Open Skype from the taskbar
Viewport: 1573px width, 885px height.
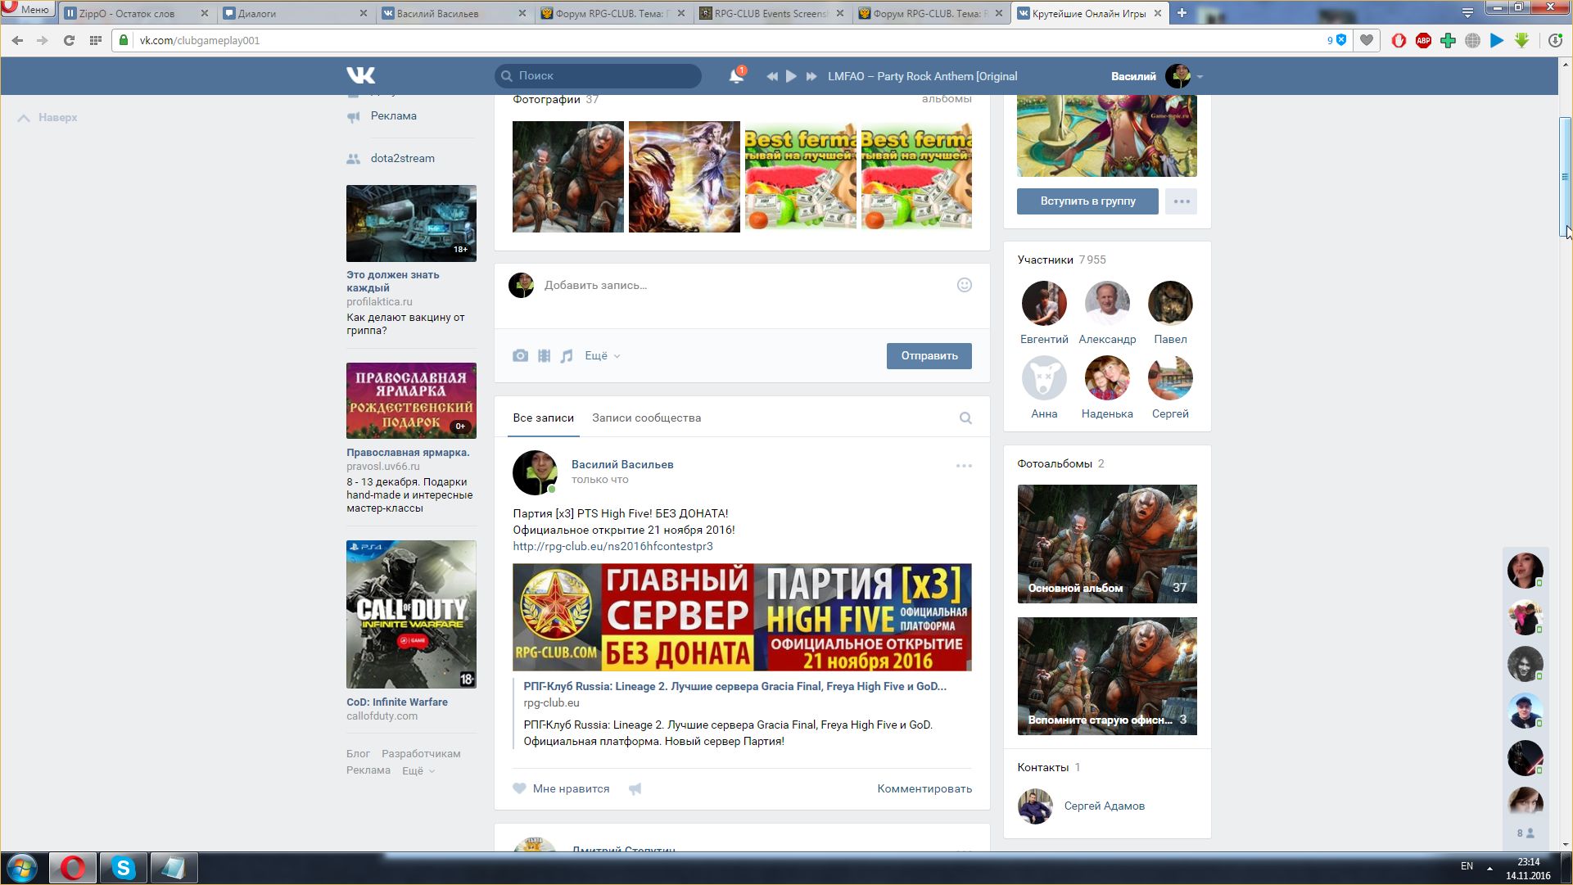123,868
